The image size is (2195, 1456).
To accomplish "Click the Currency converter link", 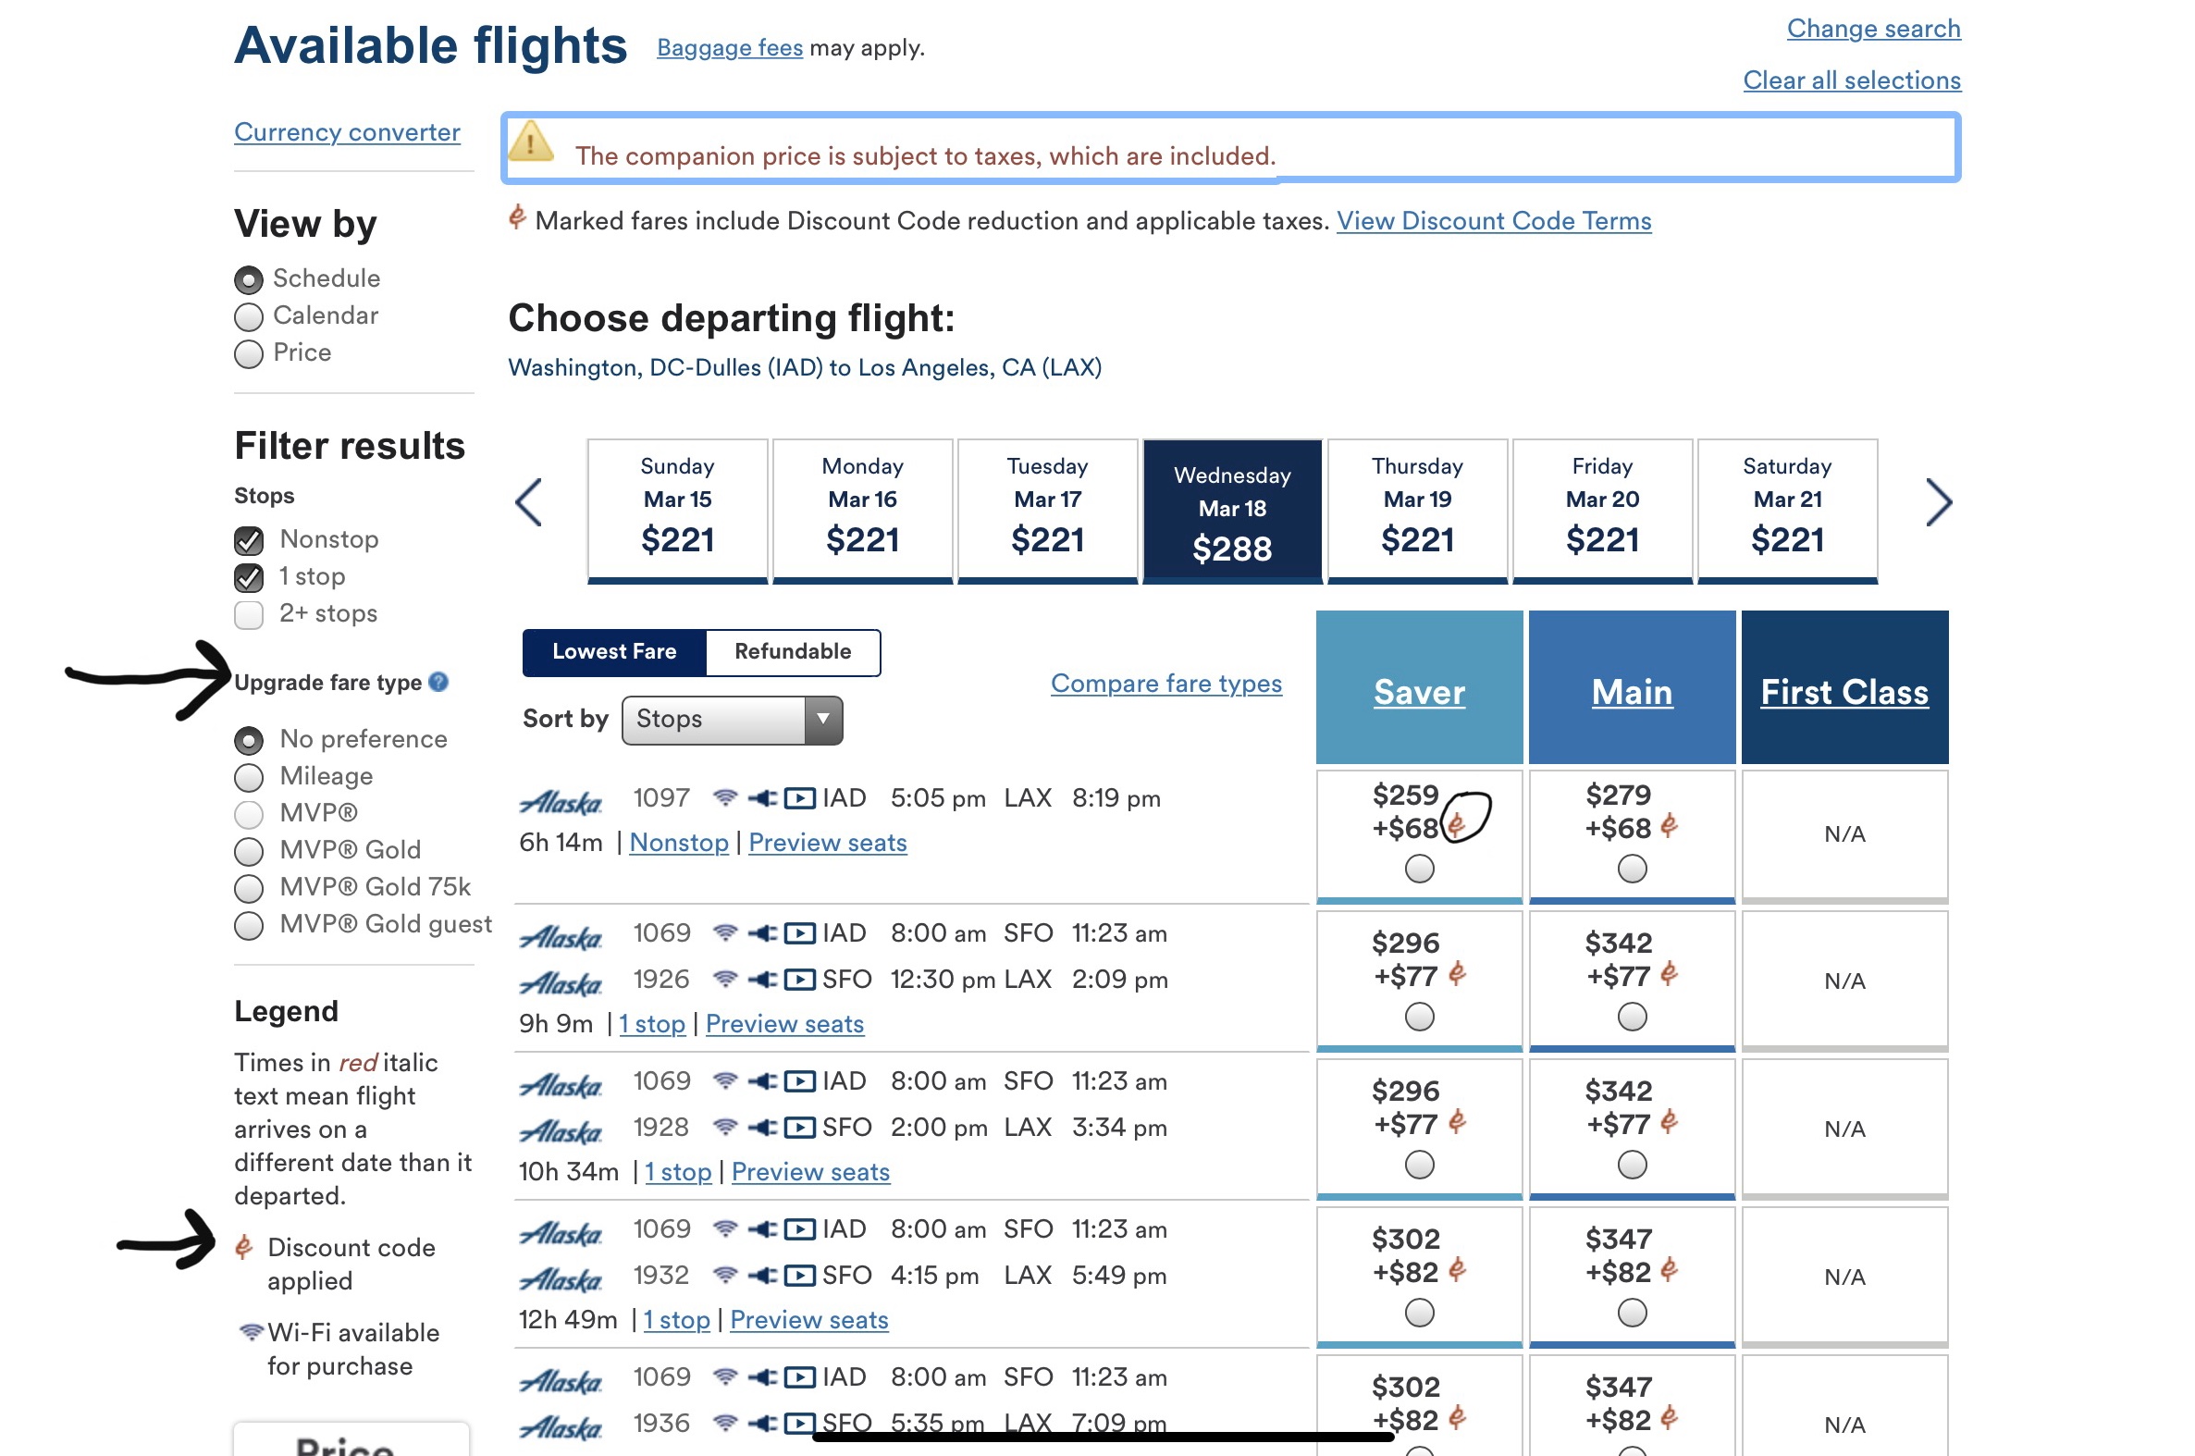I will [347, 132].
